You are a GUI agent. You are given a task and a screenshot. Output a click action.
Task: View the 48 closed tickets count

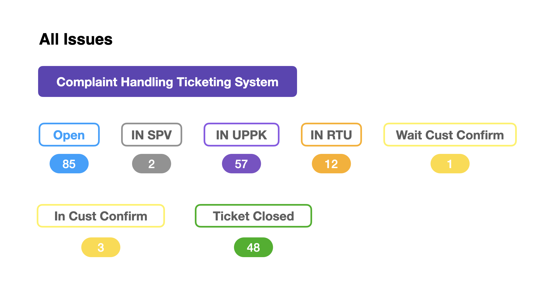click(253, 247)
